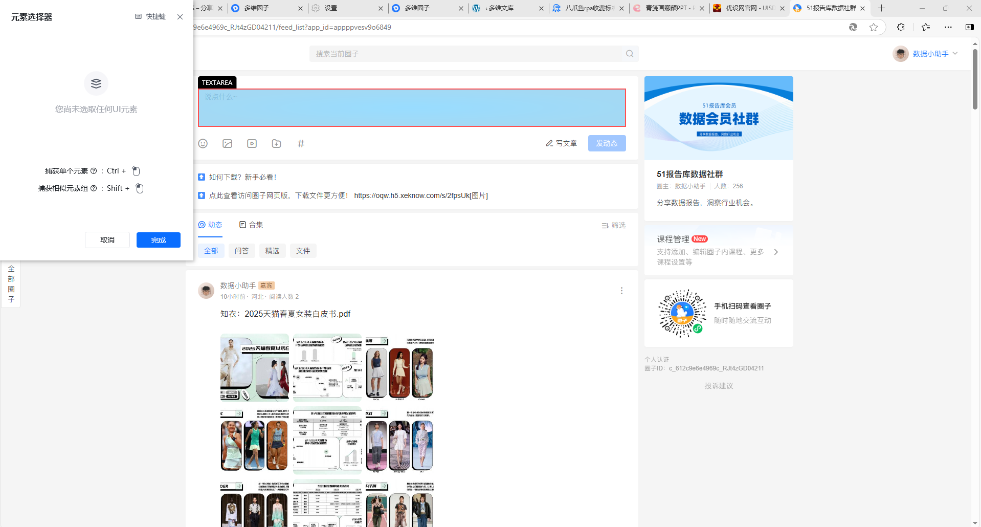Viewport: 981px width, 527px height.
Task: Open the favorites list icon
Action: click(926, 27)
